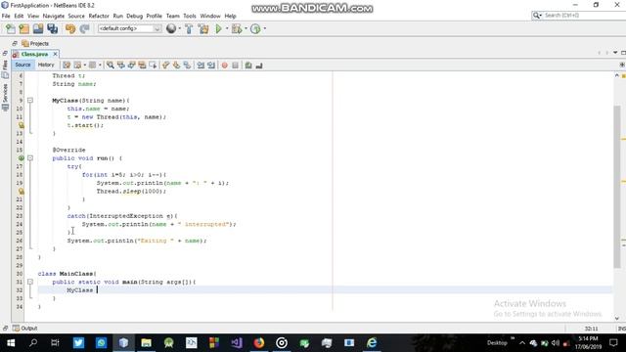Open the File menu
Viewport: 626px width, 352px height.
point(6,16)
